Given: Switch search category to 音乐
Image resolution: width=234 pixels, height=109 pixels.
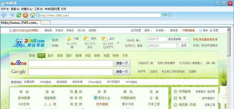Looking at the screenshot, I should 50,56.
